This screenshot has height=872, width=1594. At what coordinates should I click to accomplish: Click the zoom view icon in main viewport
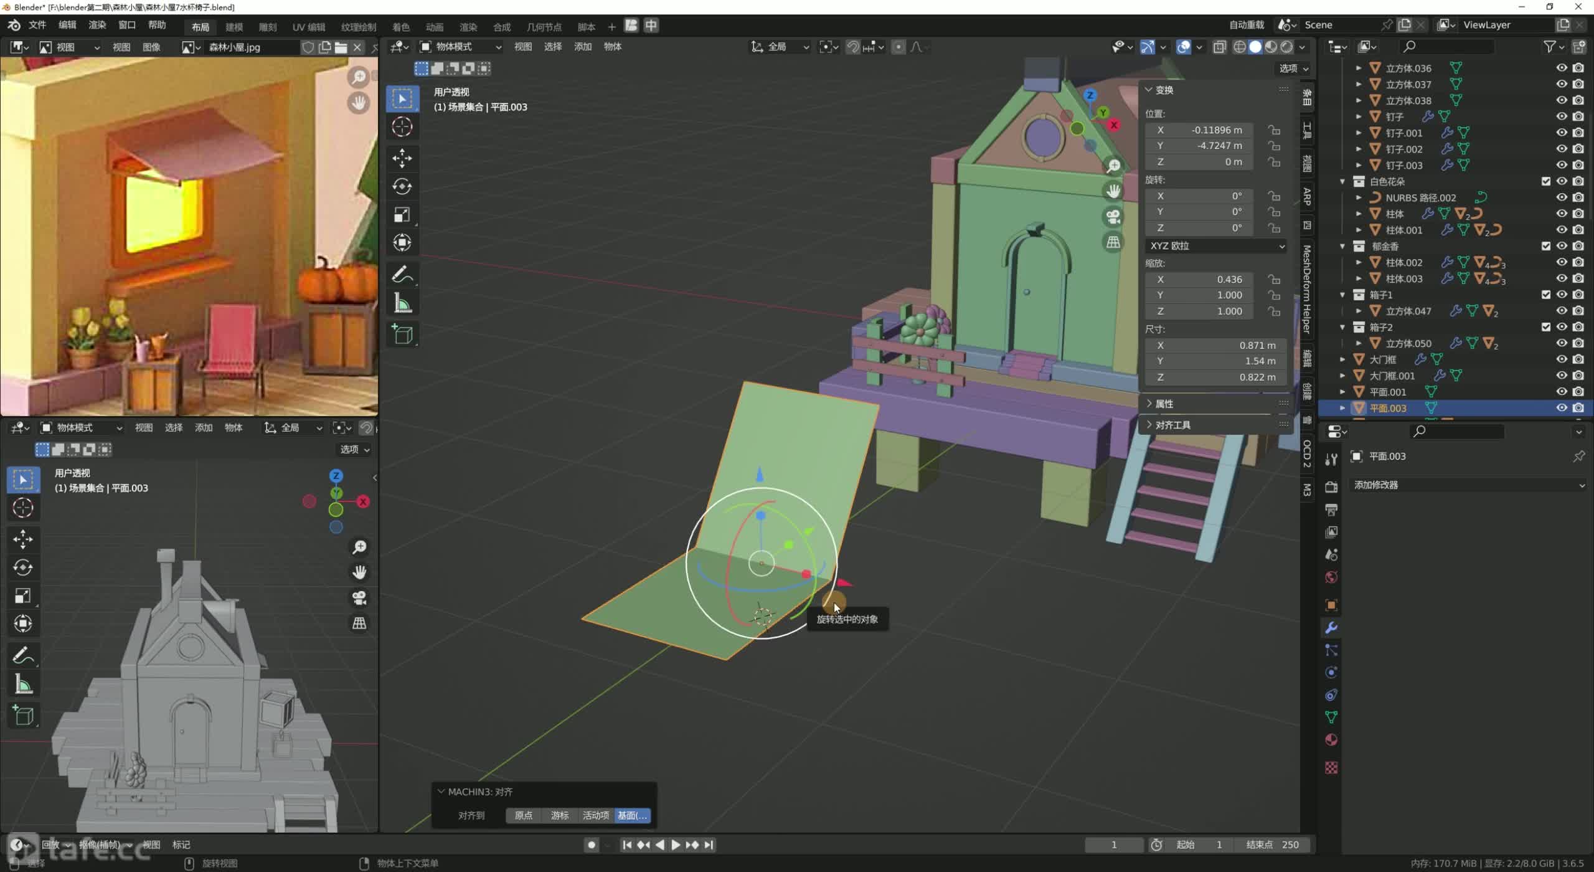click(1113, 166)
